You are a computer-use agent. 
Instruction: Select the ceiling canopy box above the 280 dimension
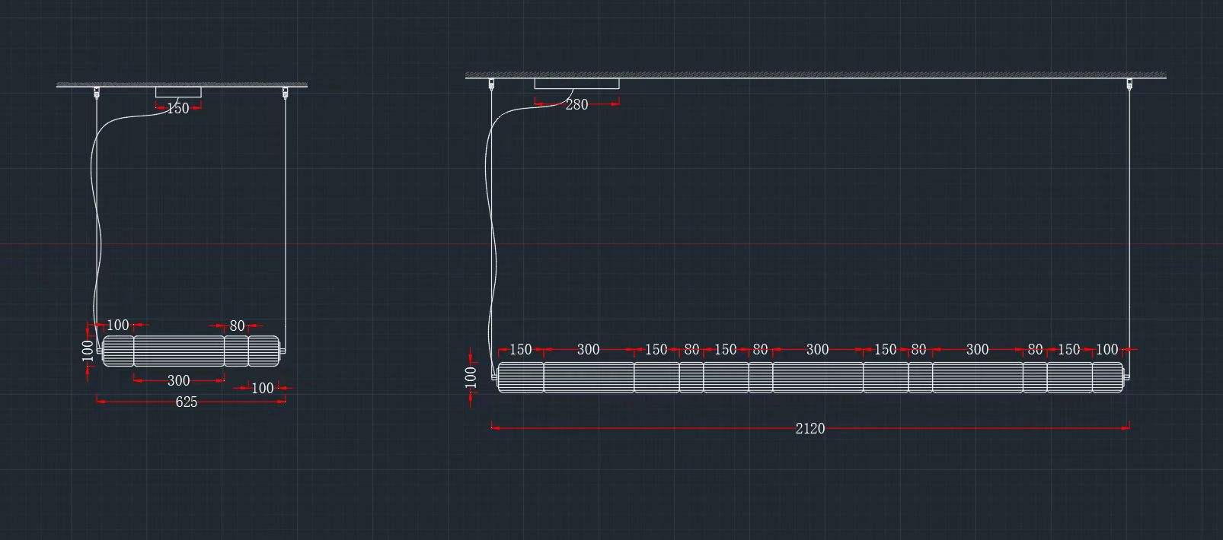(576, 84)
